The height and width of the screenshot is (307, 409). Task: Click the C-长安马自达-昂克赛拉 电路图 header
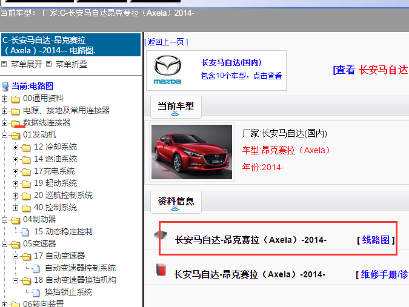pos(71,45)
